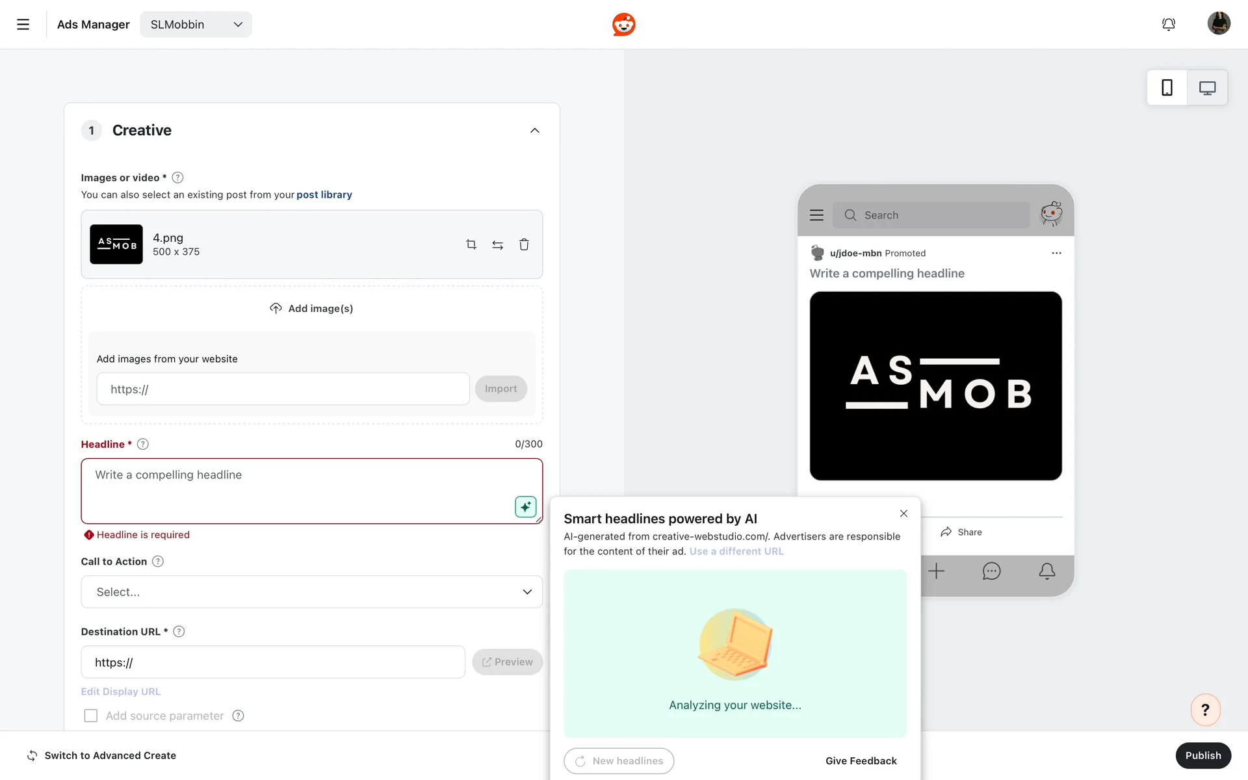Click Switch to Advanced Create
1248x780 pixels.
click(x=102, y=755)
